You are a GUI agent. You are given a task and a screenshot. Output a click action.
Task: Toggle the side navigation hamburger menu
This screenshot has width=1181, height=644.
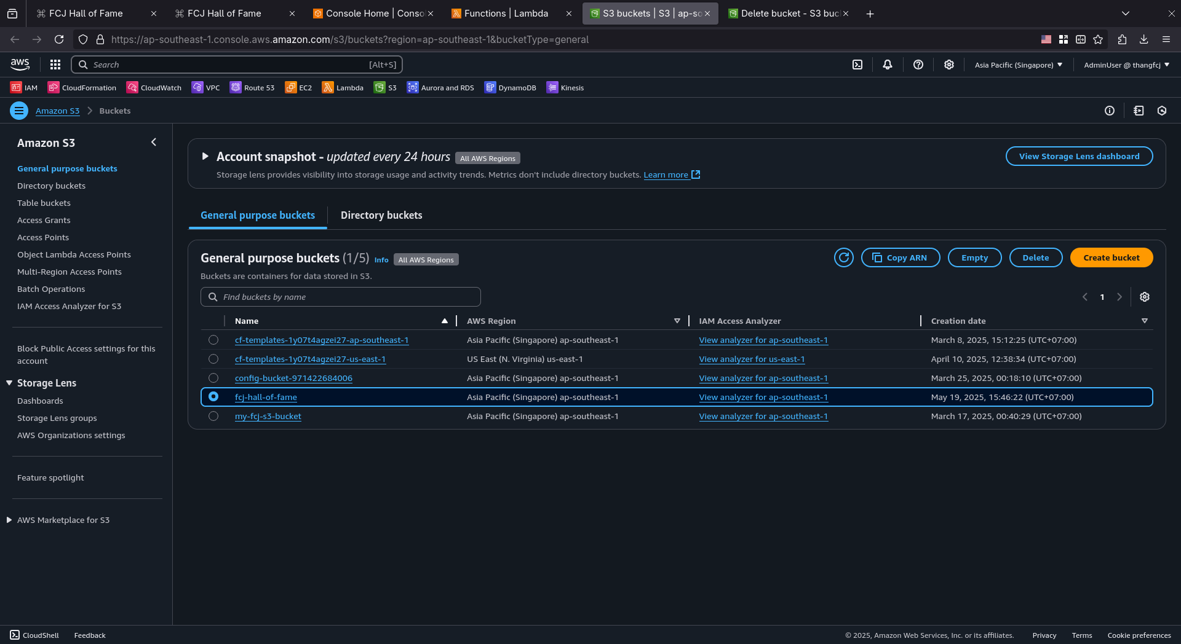pos(19,111)
